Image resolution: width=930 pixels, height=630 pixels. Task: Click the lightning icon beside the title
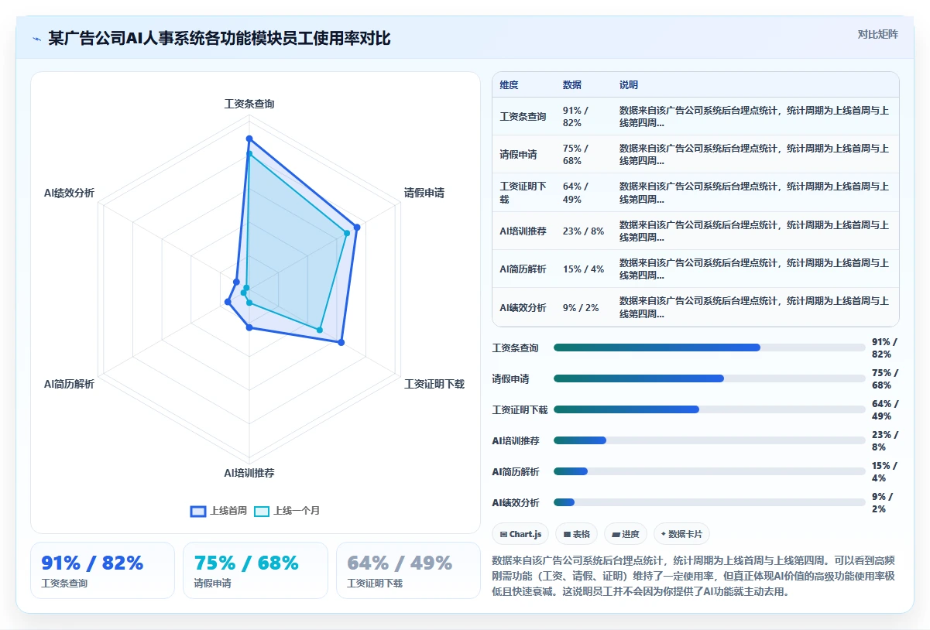click(x=36, y=38)
